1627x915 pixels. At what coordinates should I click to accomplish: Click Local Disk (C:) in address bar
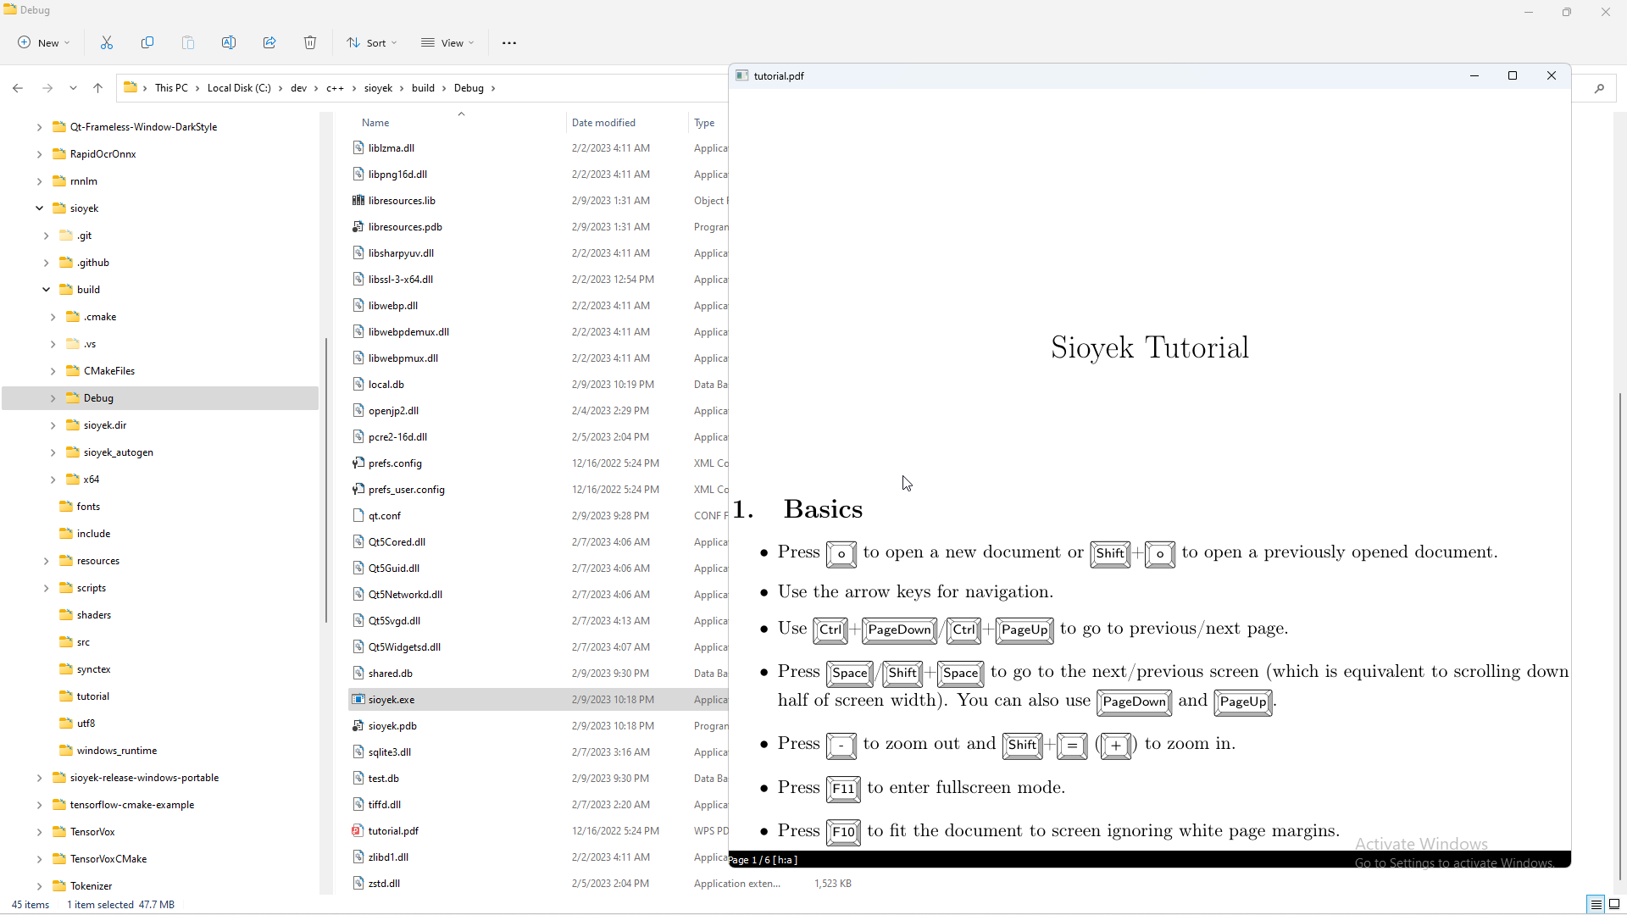coord(239,88)
